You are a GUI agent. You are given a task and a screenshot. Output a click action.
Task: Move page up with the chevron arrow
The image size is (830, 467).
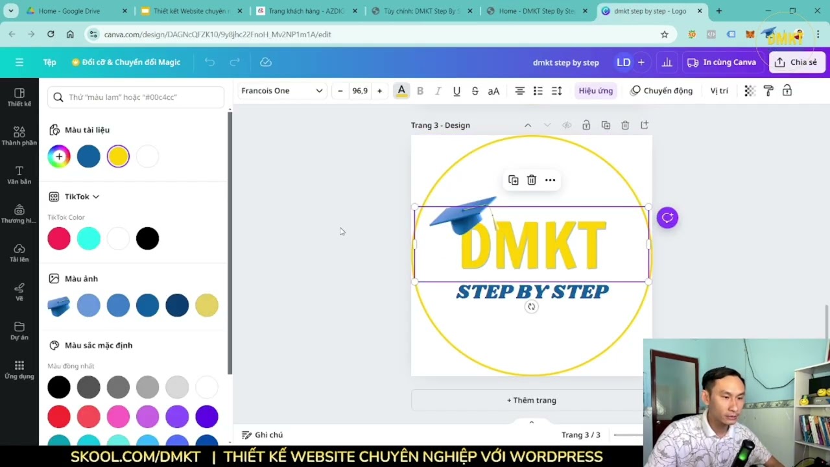[x=528, y=125]
